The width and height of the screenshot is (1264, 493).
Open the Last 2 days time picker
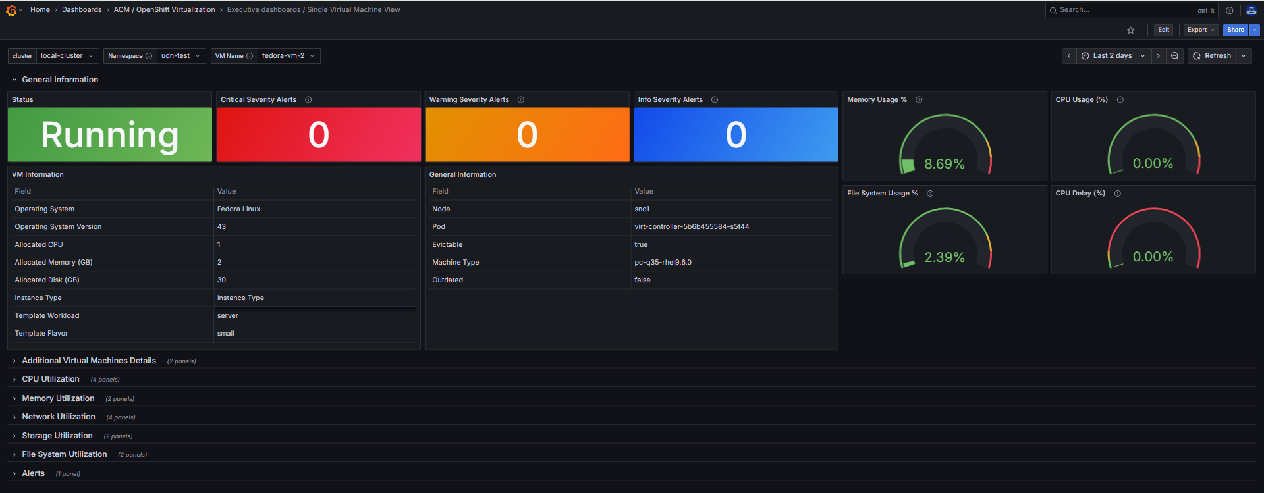pyautogui.click(x=1113, y=56)
